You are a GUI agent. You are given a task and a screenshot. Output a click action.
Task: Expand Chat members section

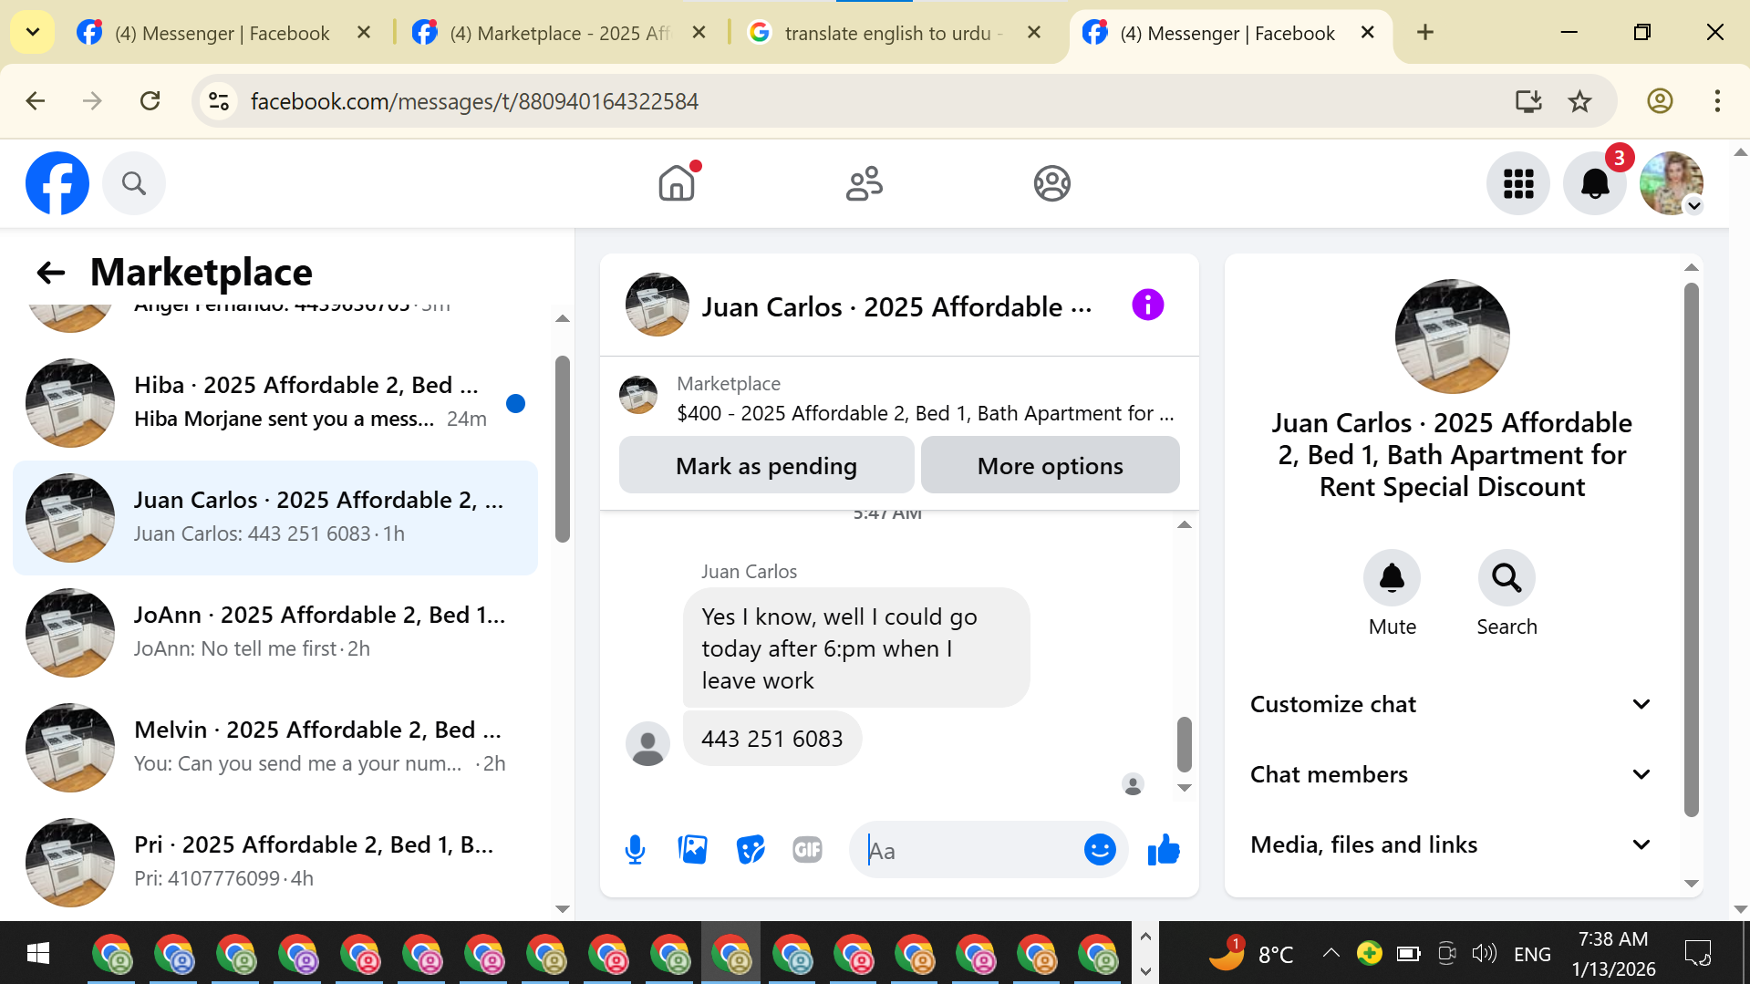click(1451, 774)
